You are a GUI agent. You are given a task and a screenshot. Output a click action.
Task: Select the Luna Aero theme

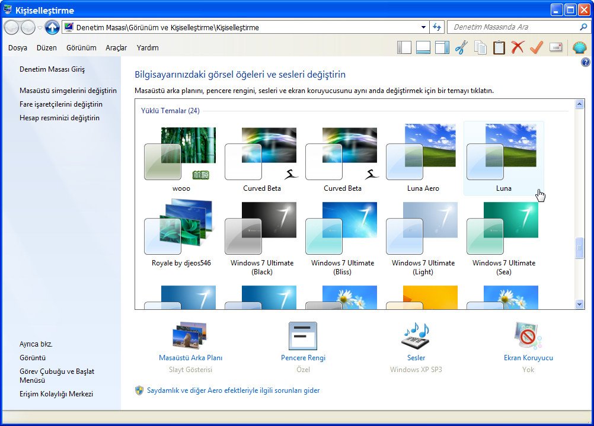(423, 159)
